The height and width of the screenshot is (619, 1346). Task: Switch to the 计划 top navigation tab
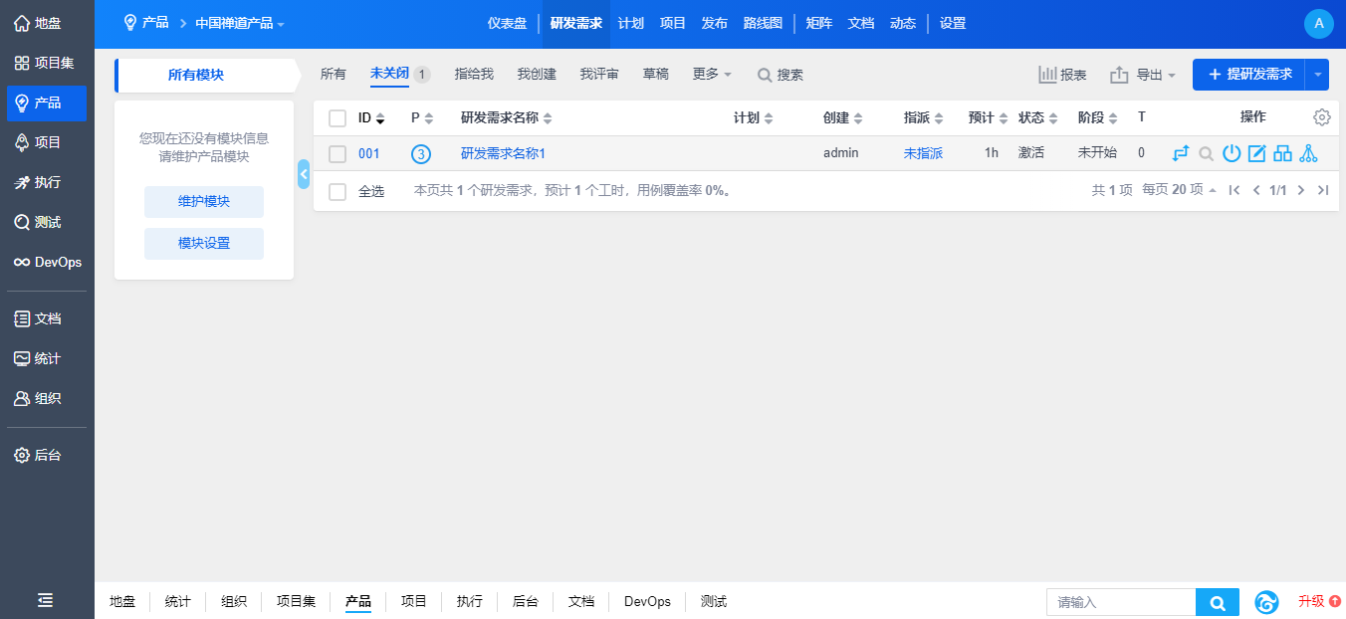(630, 23)
